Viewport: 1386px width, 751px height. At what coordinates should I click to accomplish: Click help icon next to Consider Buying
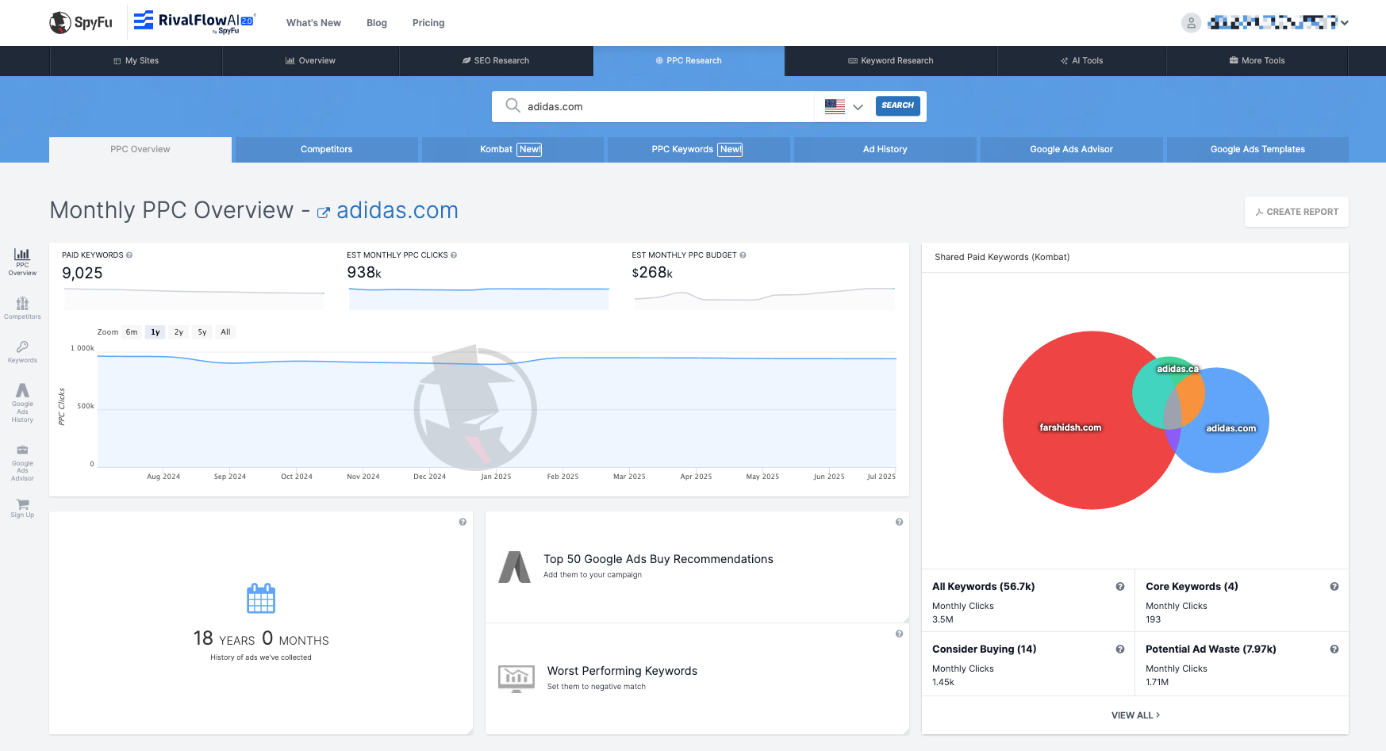coord(1120,649)
